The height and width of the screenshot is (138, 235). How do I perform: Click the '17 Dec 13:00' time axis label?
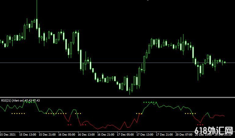click(145, 135)
